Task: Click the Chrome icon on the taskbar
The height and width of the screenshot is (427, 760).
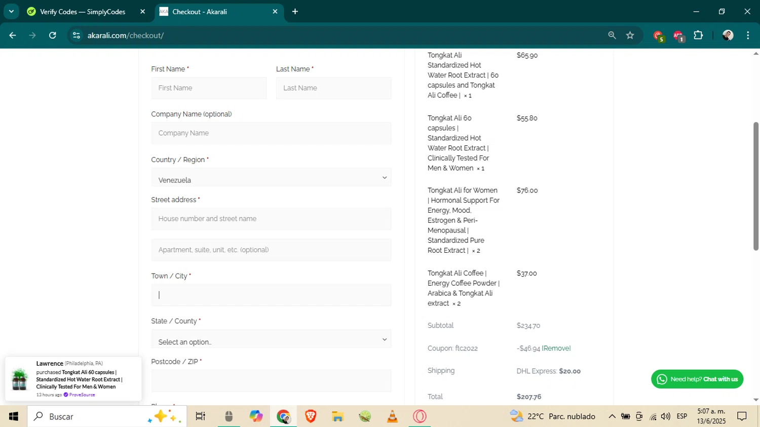Action: click(x=283, y=416)
